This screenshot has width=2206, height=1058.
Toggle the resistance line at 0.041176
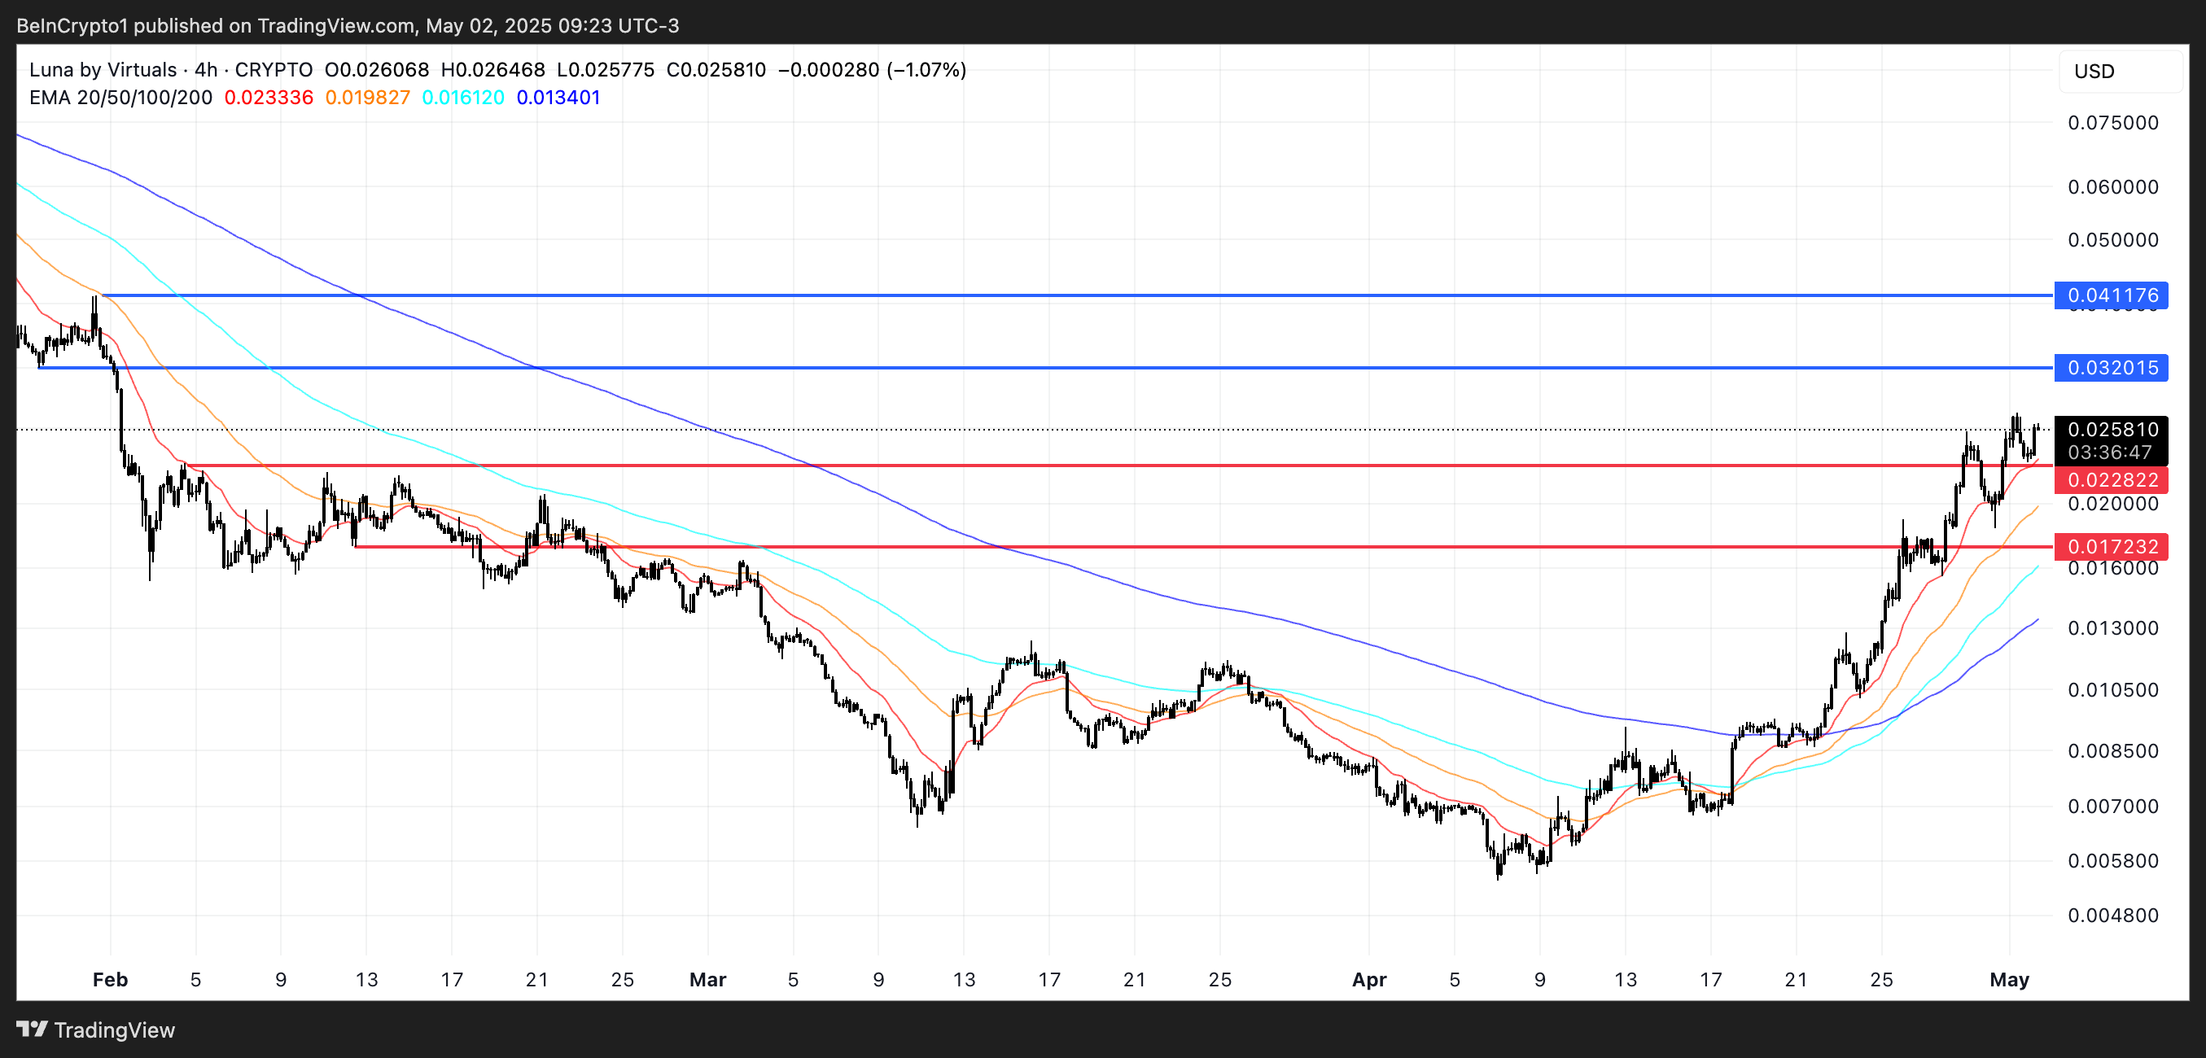2112,295
